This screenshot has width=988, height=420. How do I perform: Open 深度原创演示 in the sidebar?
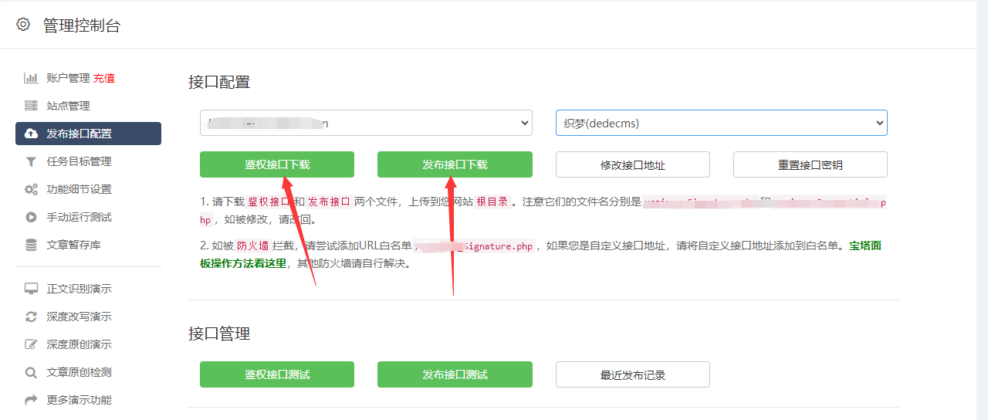79,344
